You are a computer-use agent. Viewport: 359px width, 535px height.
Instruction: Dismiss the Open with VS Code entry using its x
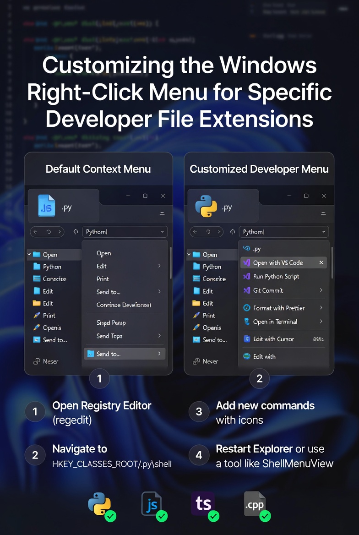tap(321, 263)
